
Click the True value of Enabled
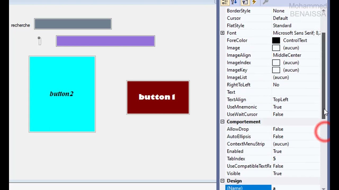277,151
